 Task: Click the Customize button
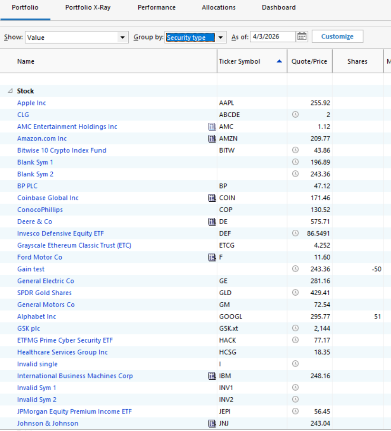click(337, 37)
